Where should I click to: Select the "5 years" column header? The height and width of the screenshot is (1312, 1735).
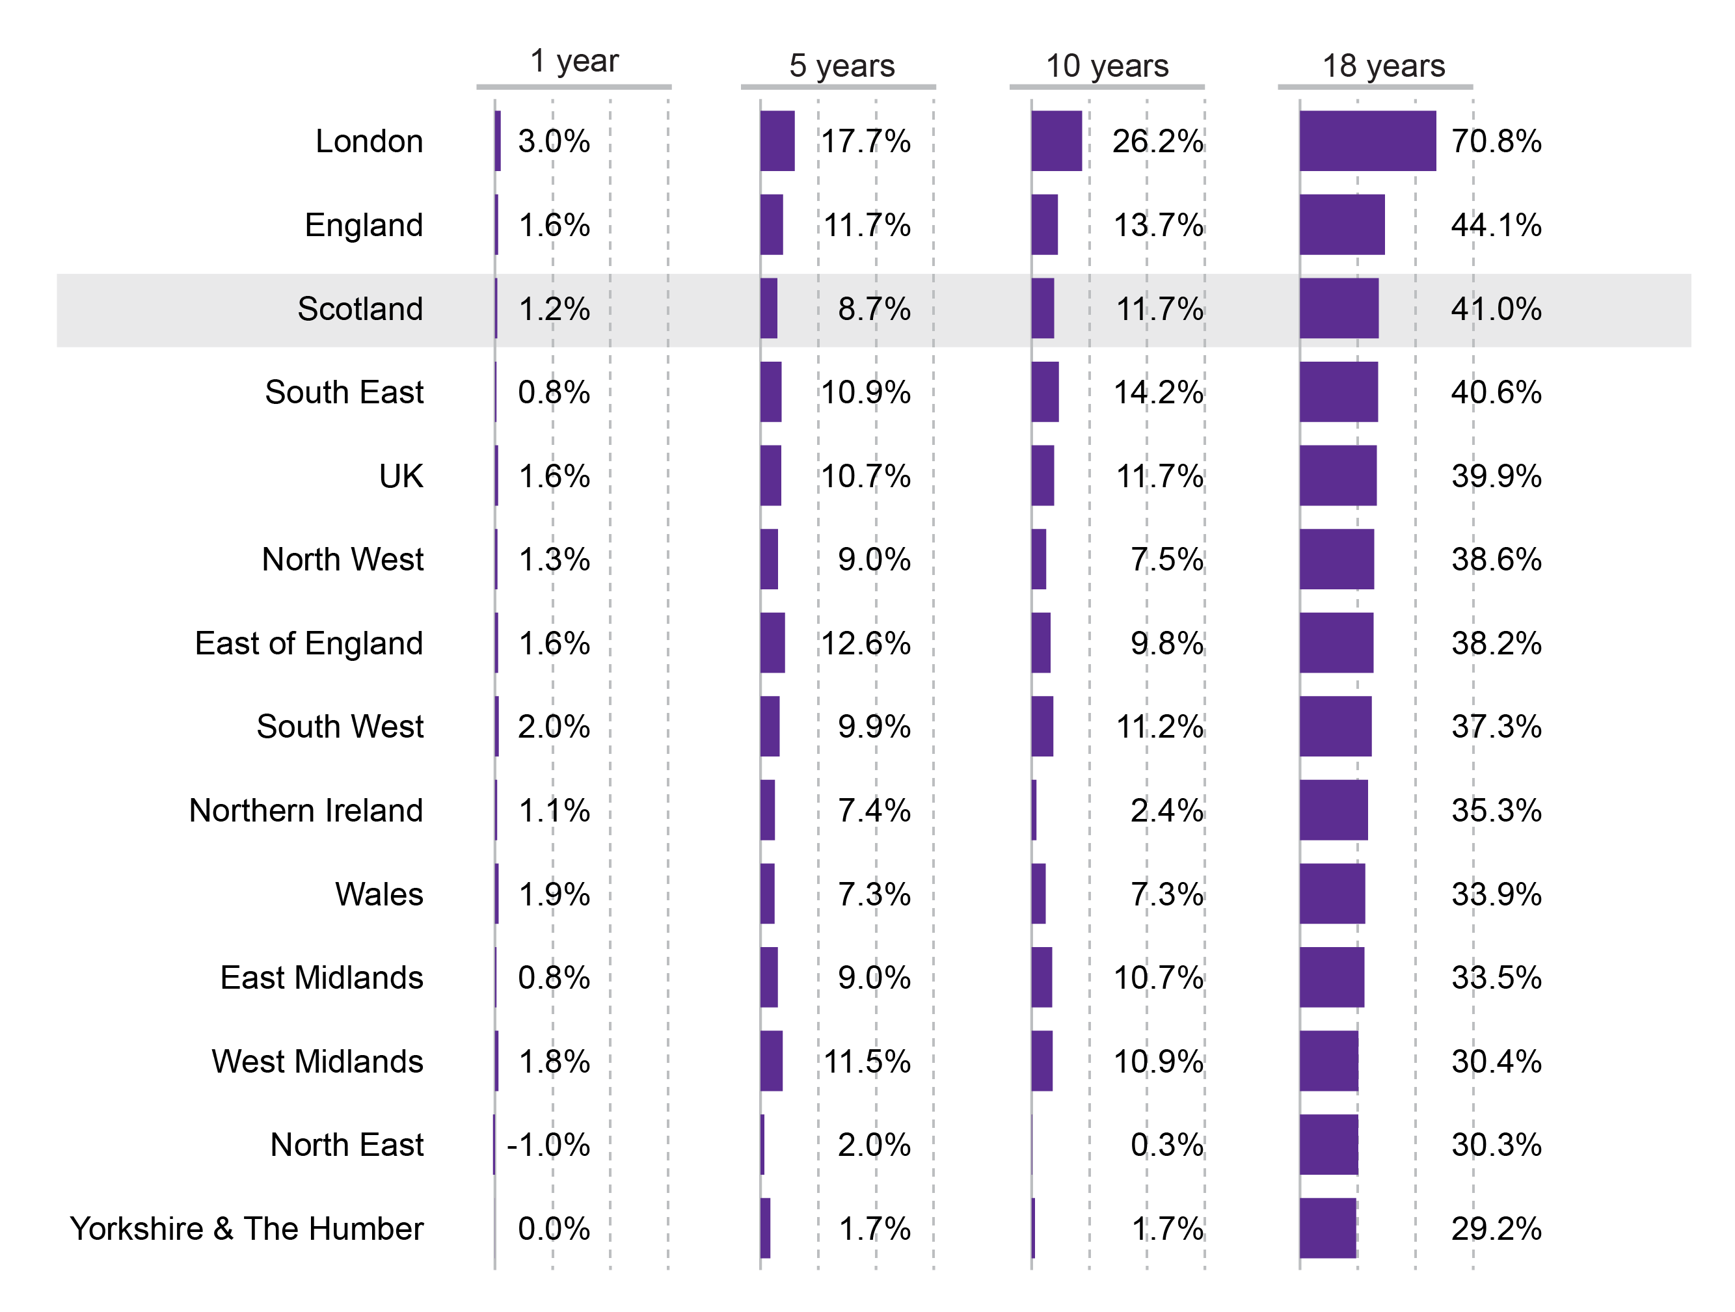point(841,66)
